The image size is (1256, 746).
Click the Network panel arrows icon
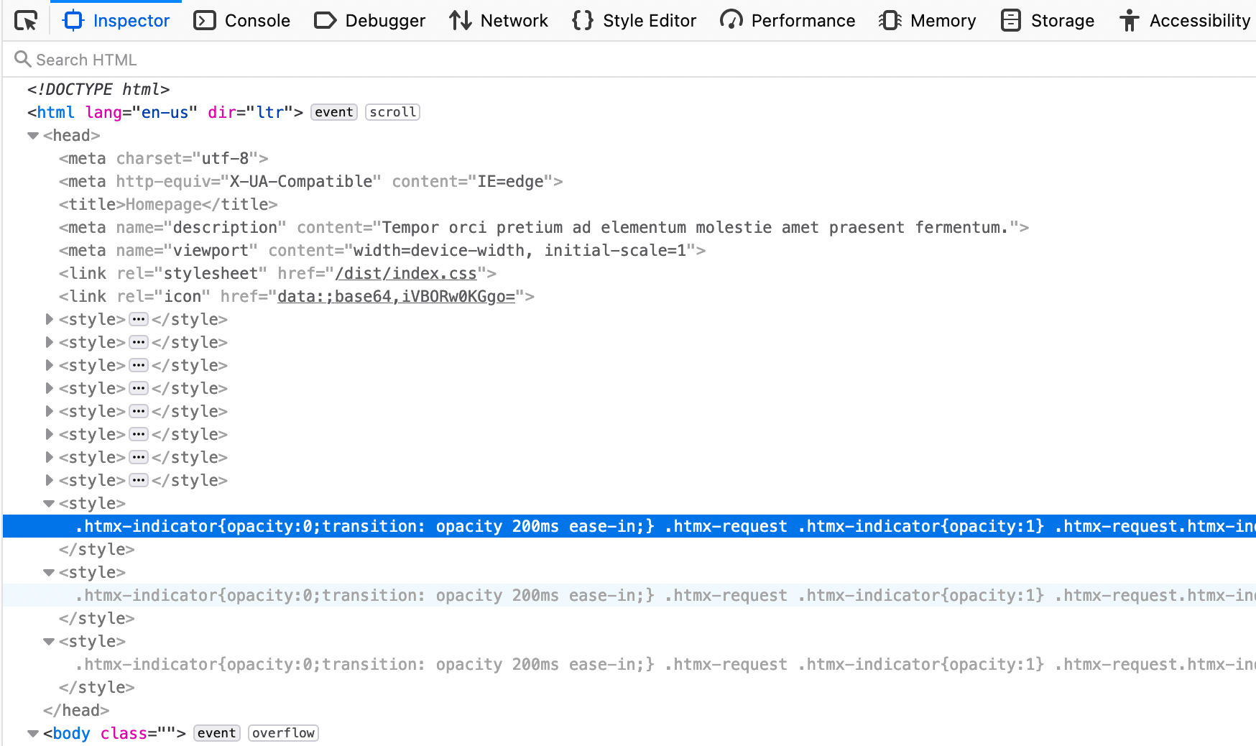tap(459, 21)
